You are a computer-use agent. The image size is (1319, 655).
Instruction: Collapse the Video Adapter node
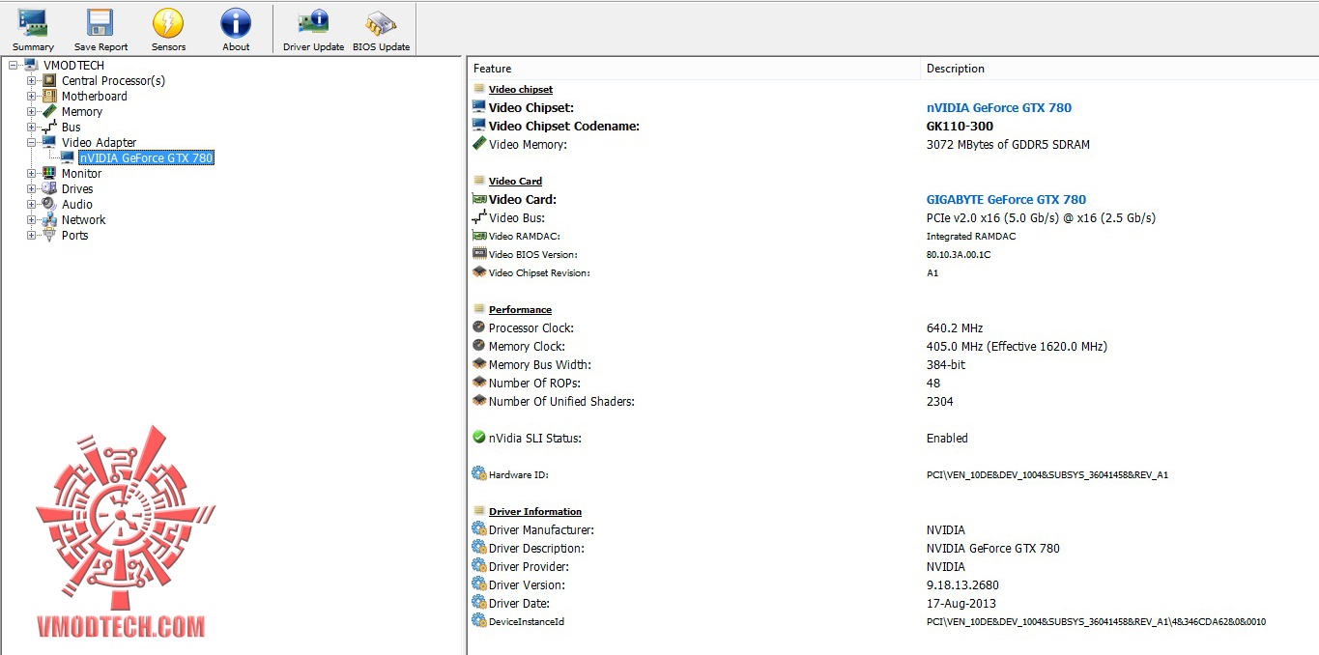pyautogui.click(x=32, y=143)
